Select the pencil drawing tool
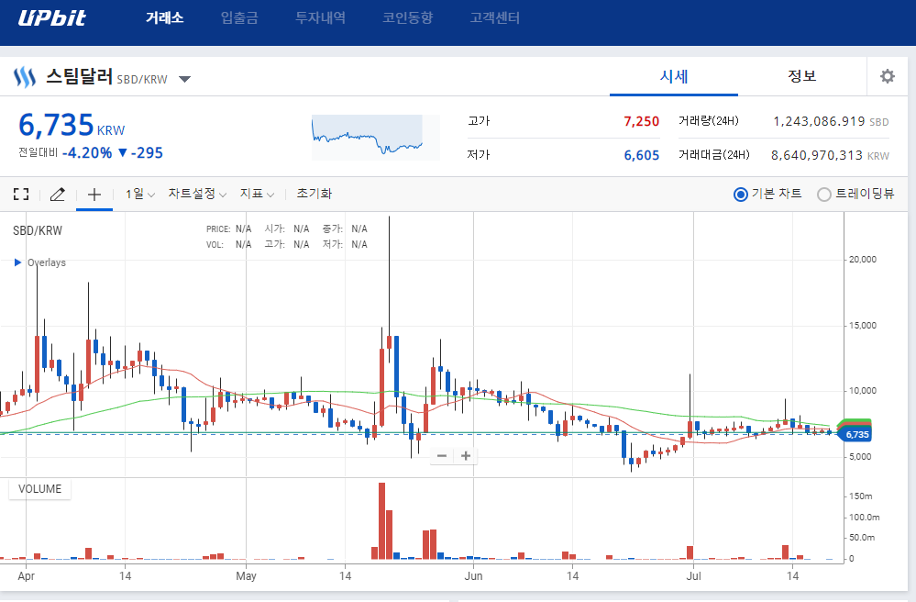Image resolution: width=916 pixels, height=602 pixels. [x=57, y=194]
